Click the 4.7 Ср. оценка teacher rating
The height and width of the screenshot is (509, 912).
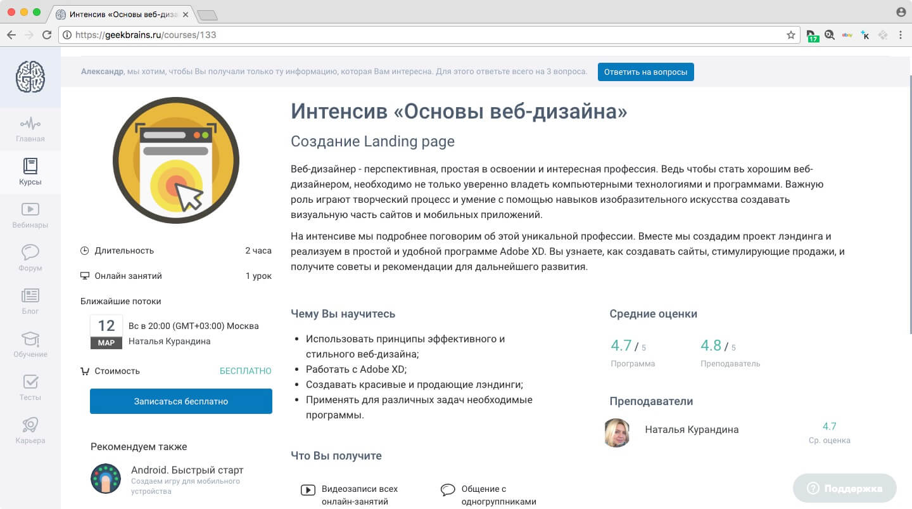point(830,427)
